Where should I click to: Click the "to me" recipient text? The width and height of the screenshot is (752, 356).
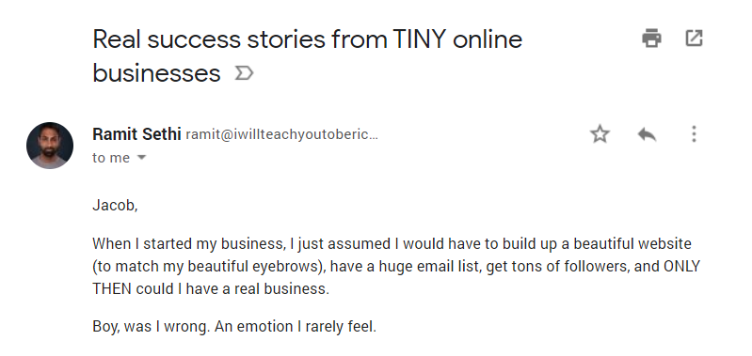coord(111,158)
